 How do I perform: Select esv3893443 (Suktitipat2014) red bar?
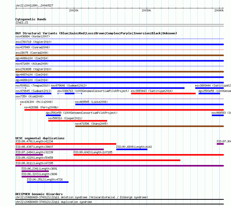tap(163, 94)
